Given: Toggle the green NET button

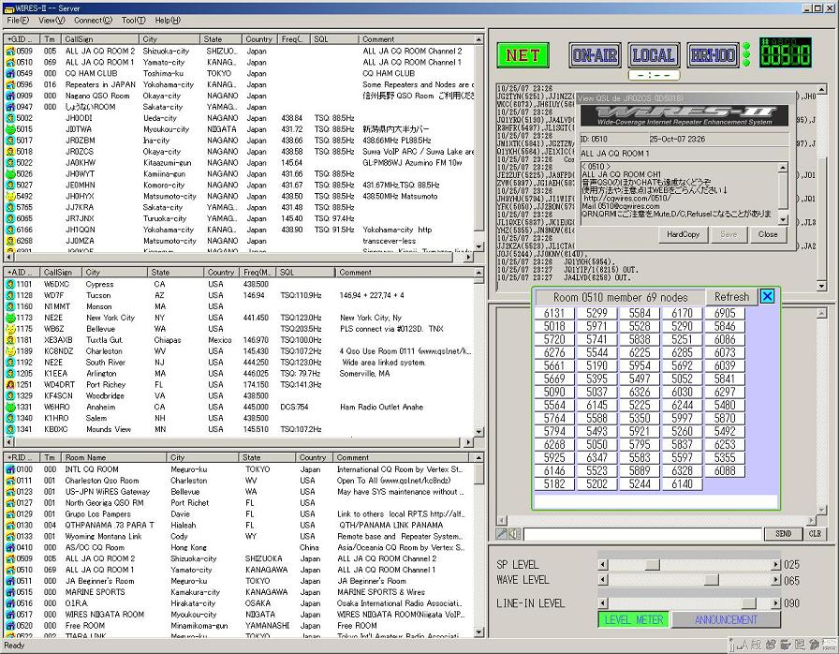Looking at the screenshot, I should point(523,55).
